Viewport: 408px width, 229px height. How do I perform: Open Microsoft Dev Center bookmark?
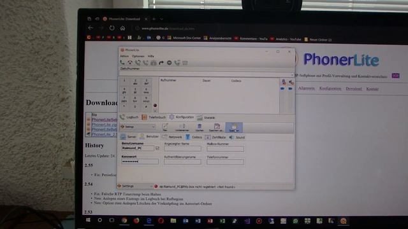(x=184, y=38)
